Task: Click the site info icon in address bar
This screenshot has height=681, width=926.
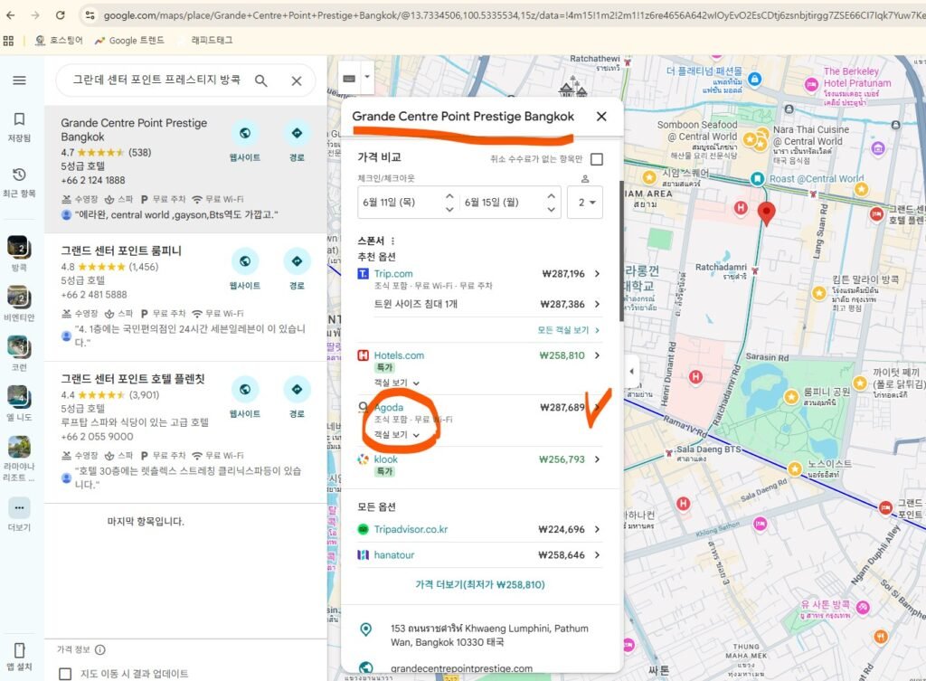Action: pyautogui.click(x=90, y=15)
